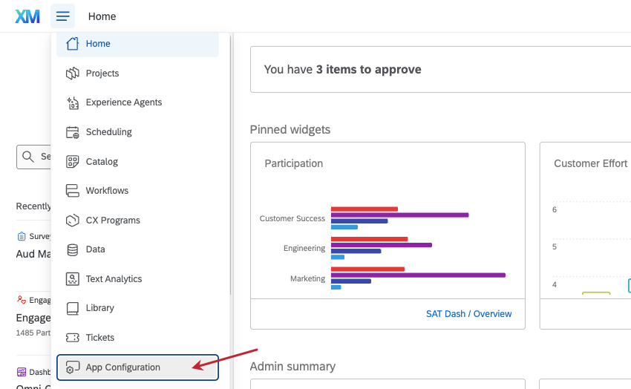Click the Engineering chart label
Screen dimensions: 631x389
pos(304,248)
